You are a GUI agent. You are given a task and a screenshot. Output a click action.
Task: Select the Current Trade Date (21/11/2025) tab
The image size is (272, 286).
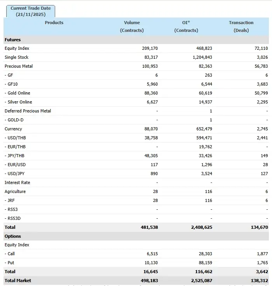(x=31, y=11)
